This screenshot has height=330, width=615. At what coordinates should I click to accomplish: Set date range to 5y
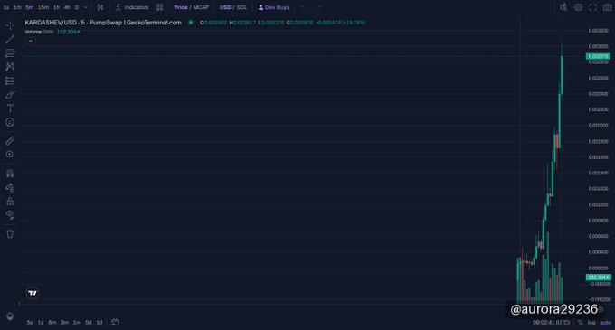point(30,322)
